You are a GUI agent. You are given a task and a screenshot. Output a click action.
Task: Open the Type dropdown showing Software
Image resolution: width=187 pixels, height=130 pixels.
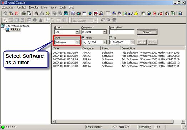point(67,42)
